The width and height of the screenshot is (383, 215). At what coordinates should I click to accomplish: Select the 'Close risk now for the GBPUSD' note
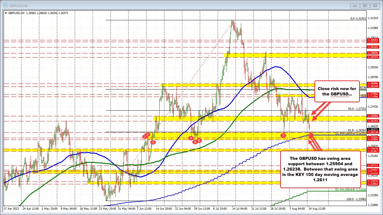point(337,91)
